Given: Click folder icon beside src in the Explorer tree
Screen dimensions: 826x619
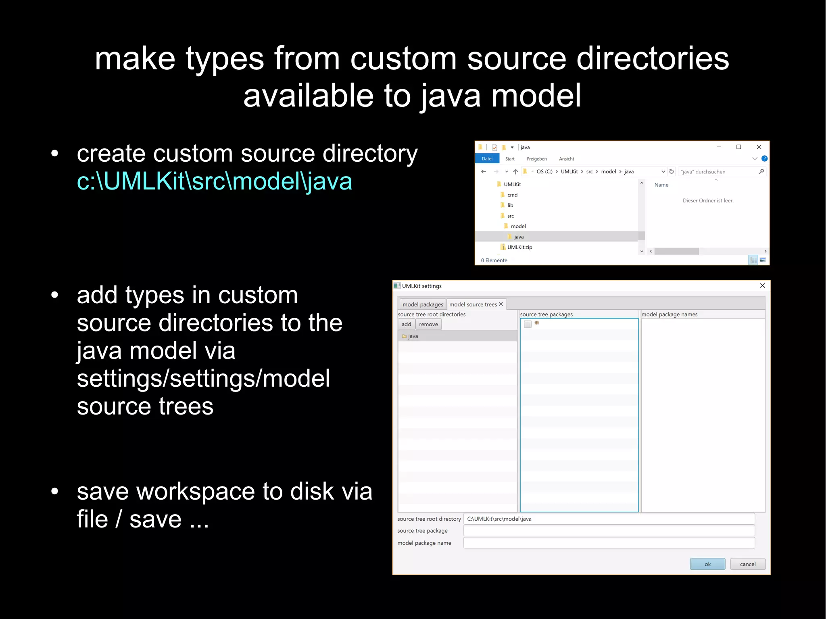Looking at the screenshot, I should click(503, 215).
